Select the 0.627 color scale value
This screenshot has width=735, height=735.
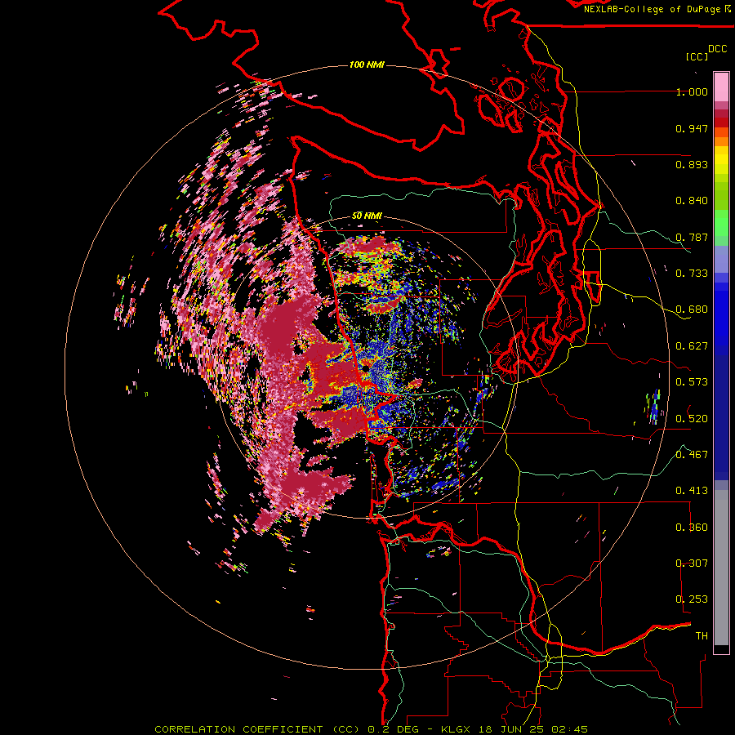click(x=692, y=346)
